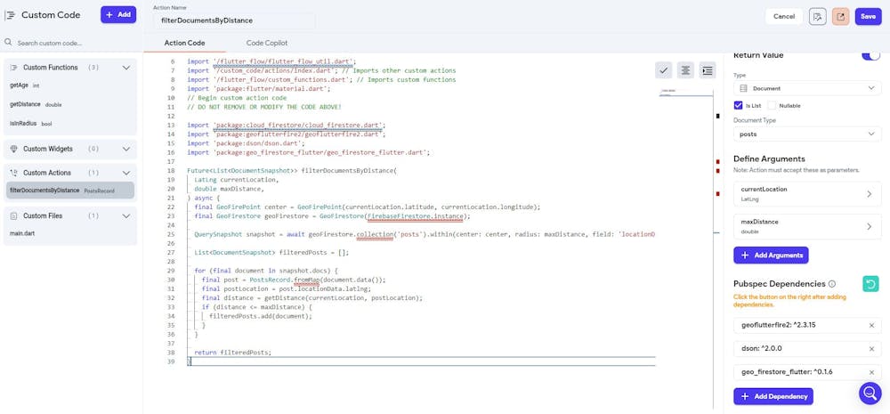Click the Save button
The image size is (890, 414).
pos(868,16)
